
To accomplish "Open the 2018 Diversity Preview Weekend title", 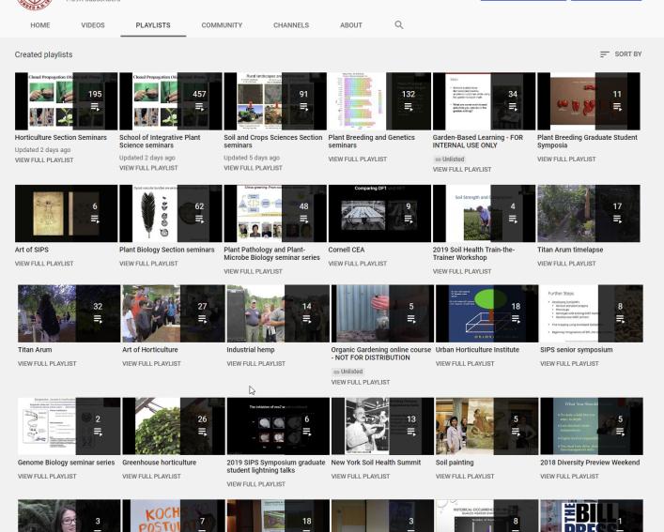I will [x=590, y=463].
